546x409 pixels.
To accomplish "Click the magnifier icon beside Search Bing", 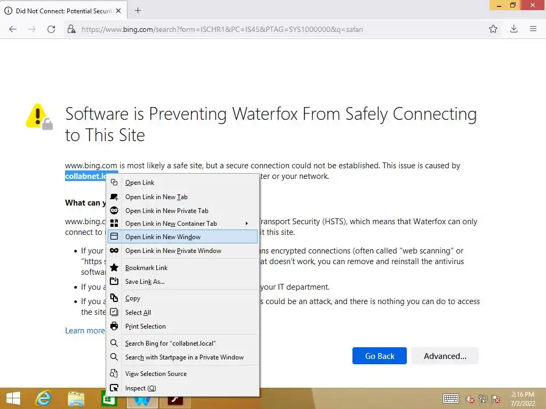I will click(x=114, y=343).
